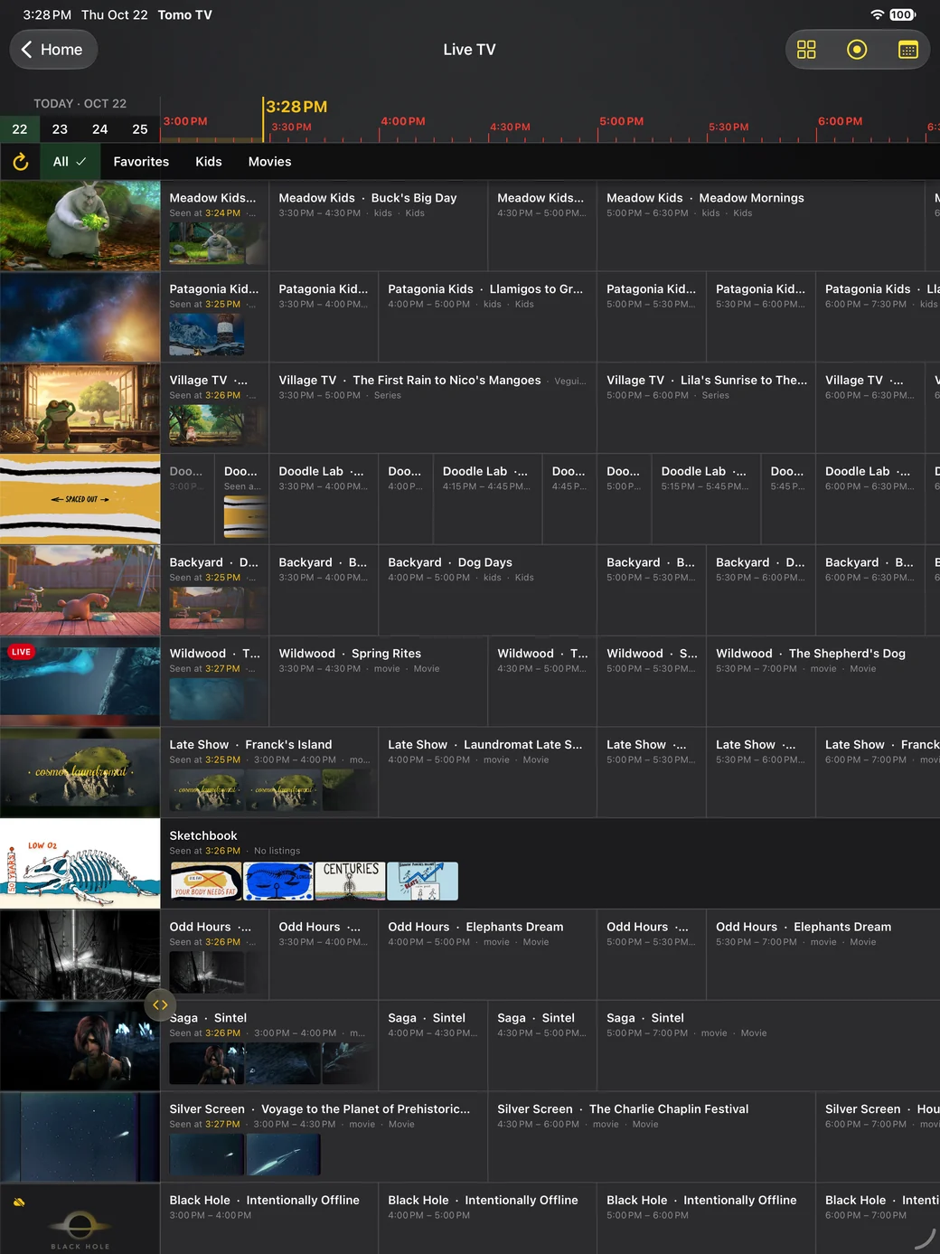Open Backyard channel thumbnail

(x=80, y=590)
